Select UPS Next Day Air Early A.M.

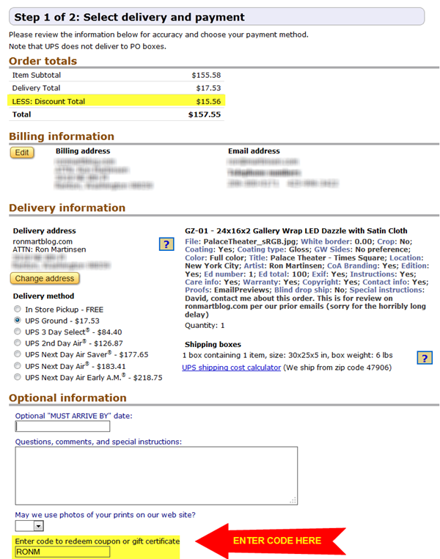click(x=18, y=377)
